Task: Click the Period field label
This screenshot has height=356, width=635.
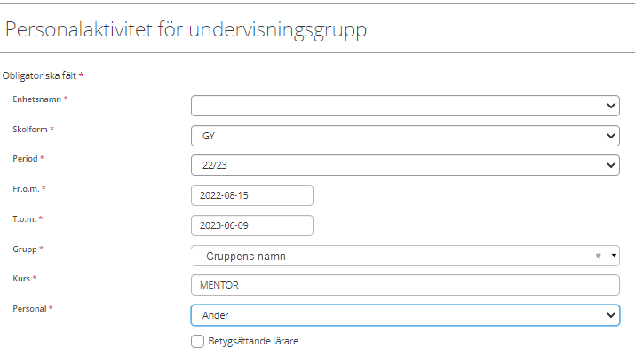Action: 25,159
